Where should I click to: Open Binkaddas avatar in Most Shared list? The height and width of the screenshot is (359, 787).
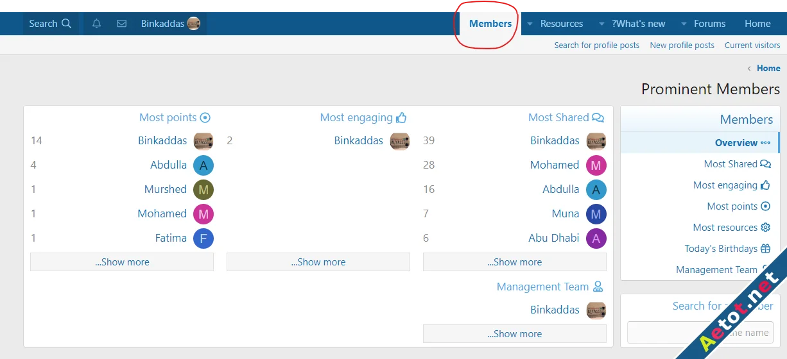596,141
